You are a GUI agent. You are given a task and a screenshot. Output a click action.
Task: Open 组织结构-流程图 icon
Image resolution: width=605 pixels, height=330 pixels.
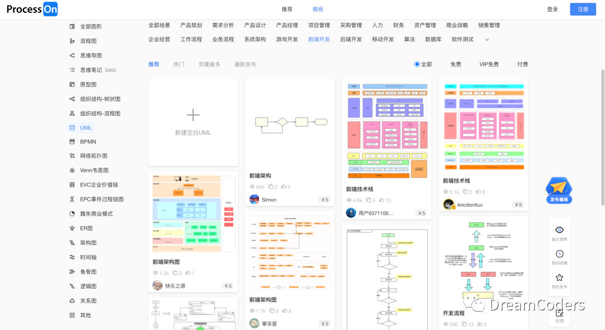point(72,113)
